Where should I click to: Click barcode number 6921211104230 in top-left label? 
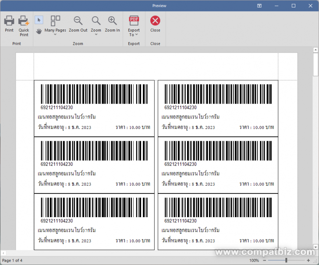(57, 107)
